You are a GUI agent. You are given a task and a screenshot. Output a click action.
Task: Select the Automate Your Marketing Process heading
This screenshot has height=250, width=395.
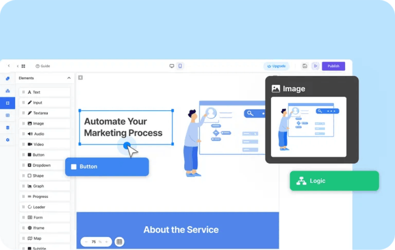(126, 127)
